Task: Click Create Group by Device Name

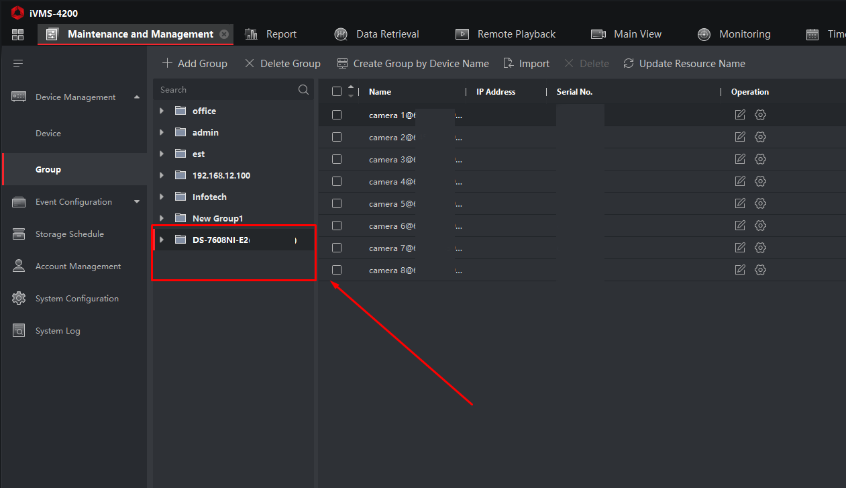Action: [x=413, y=64]
